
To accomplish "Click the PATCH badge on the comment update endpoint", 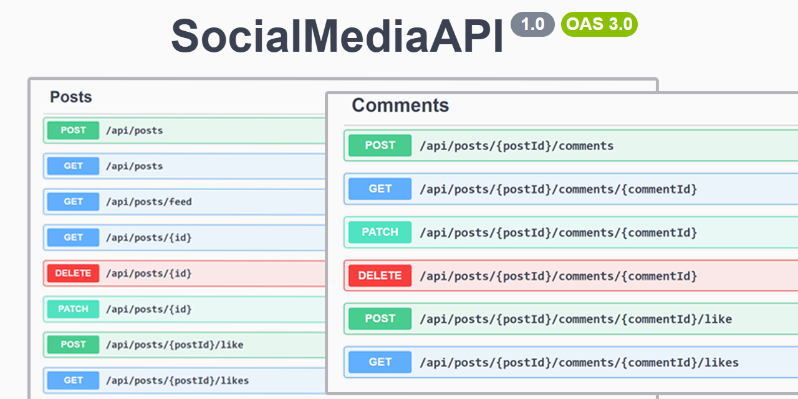I will pyautogui.click(x=379, y=232).
